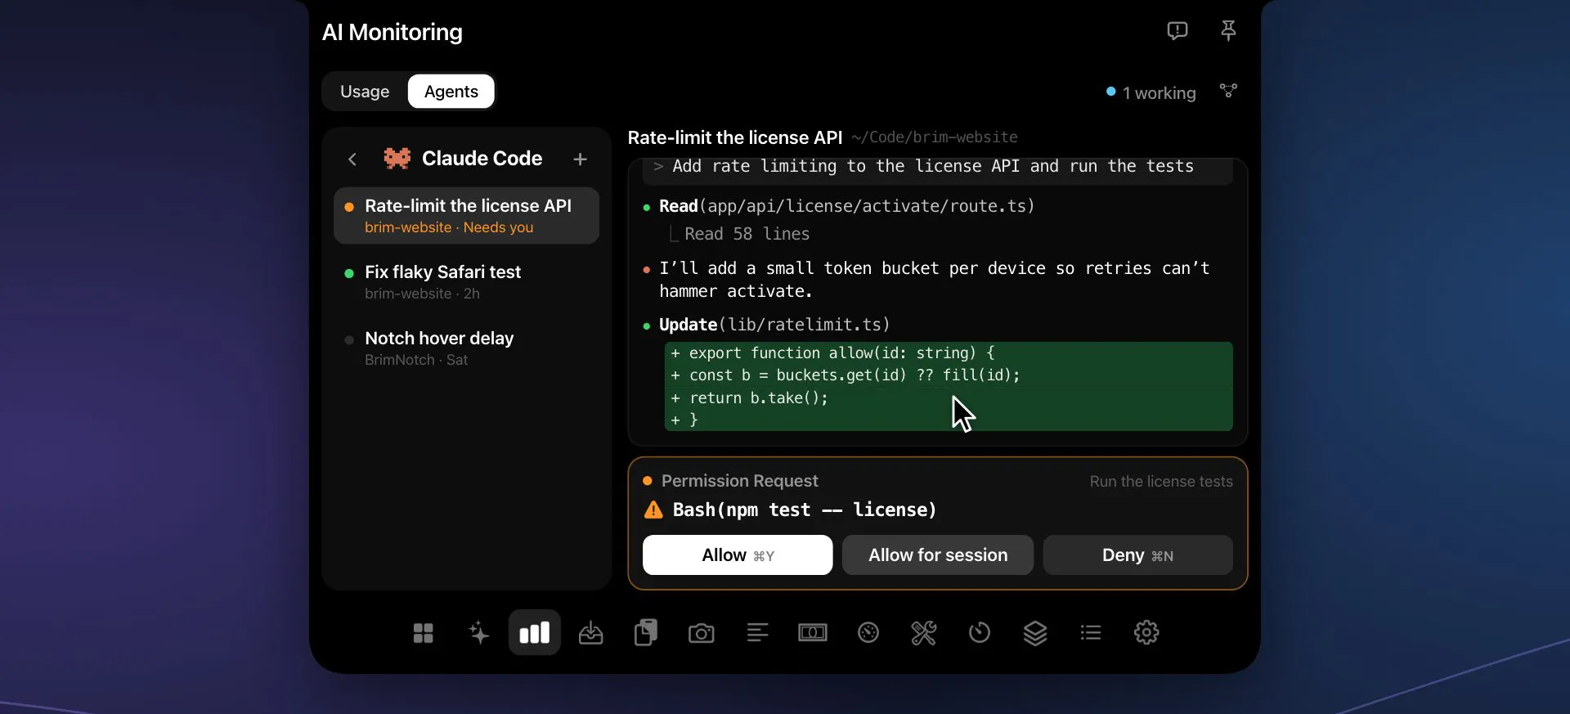Go back with the chevron beside Claude Code

point(352,159)
